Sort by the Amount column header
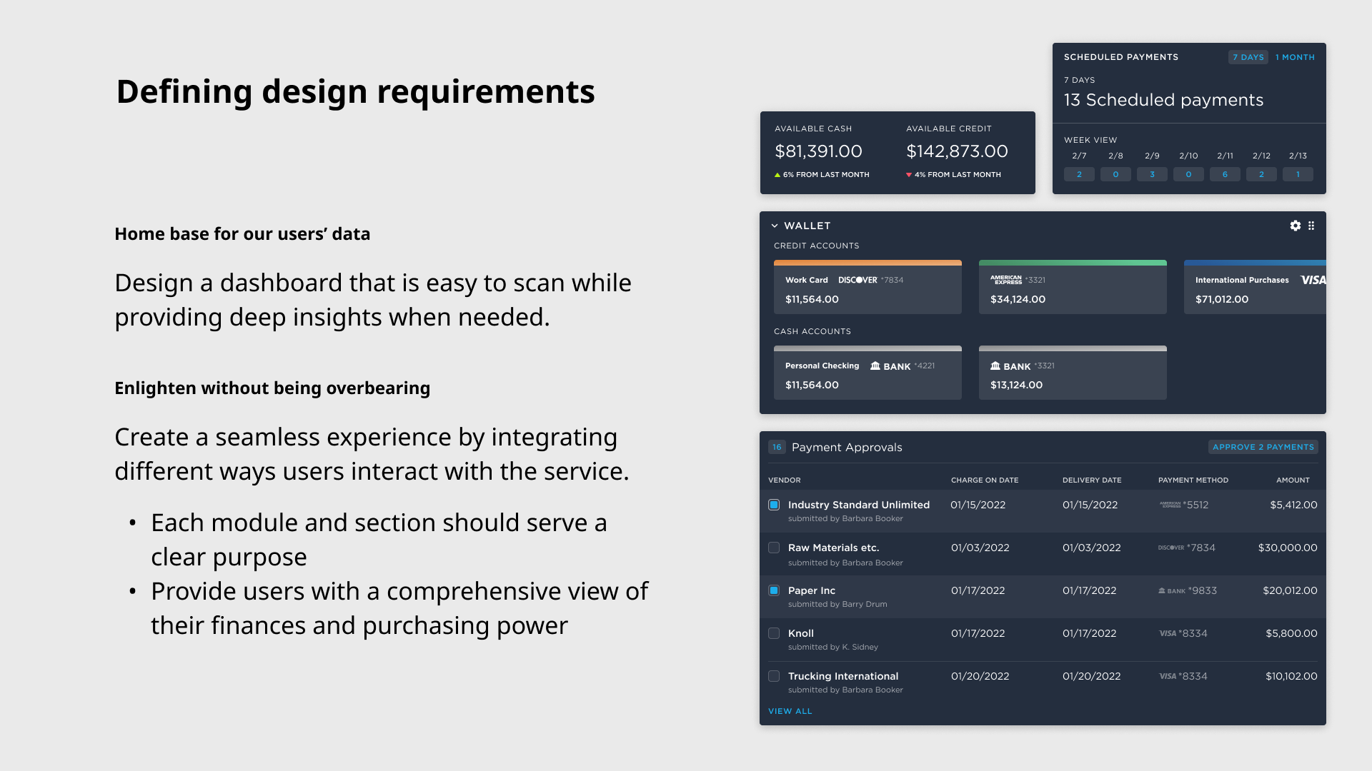The image size is (1372, 771). pos(1293,480)
